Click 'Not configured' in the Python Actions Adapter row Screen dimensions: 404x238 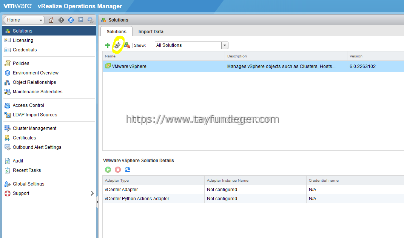pos(222,199)
